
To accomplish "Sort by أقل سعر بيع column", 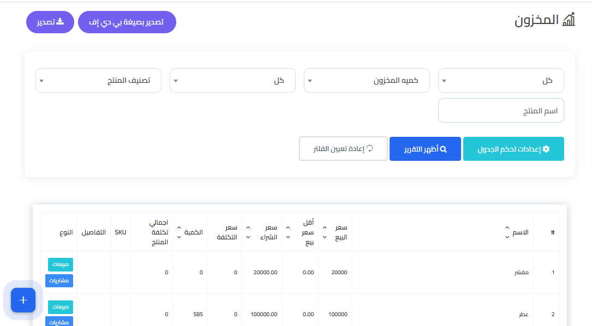I will [x=288, y=232].
